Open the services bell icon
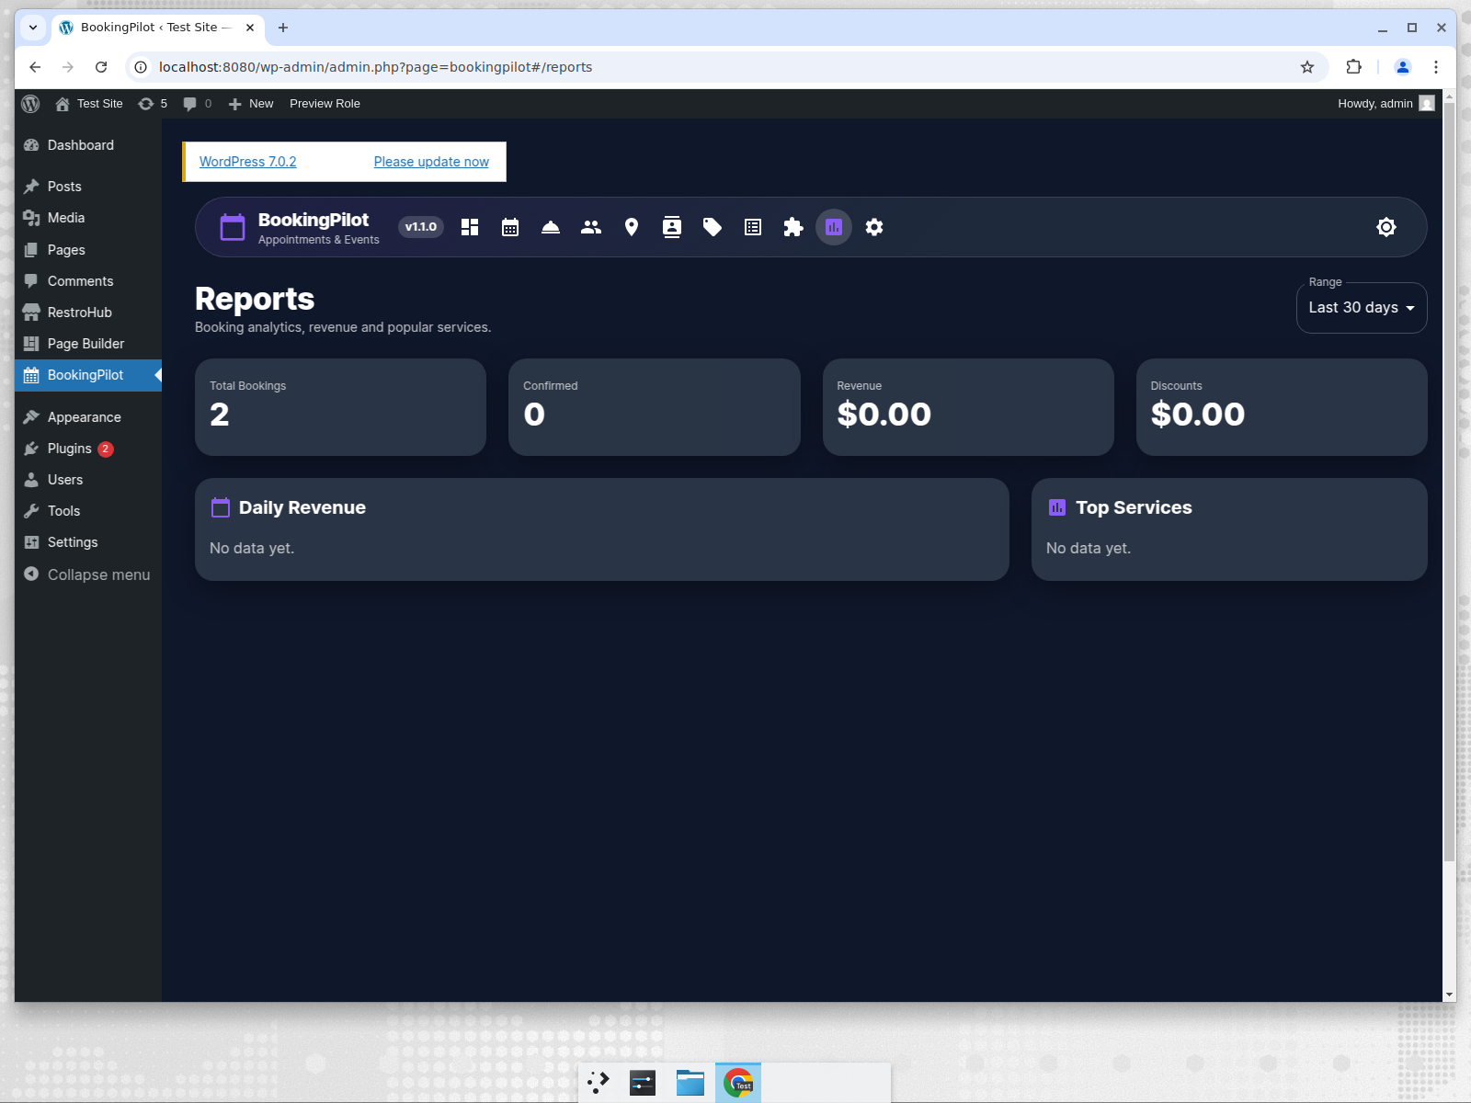 click(551, 227)
